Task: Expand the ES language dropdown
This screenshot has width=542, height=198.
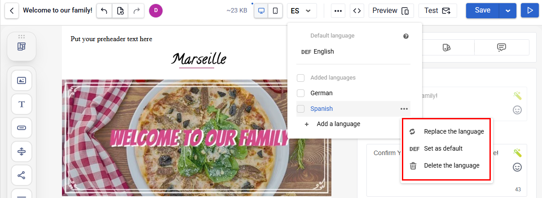Action: point(302,11)
